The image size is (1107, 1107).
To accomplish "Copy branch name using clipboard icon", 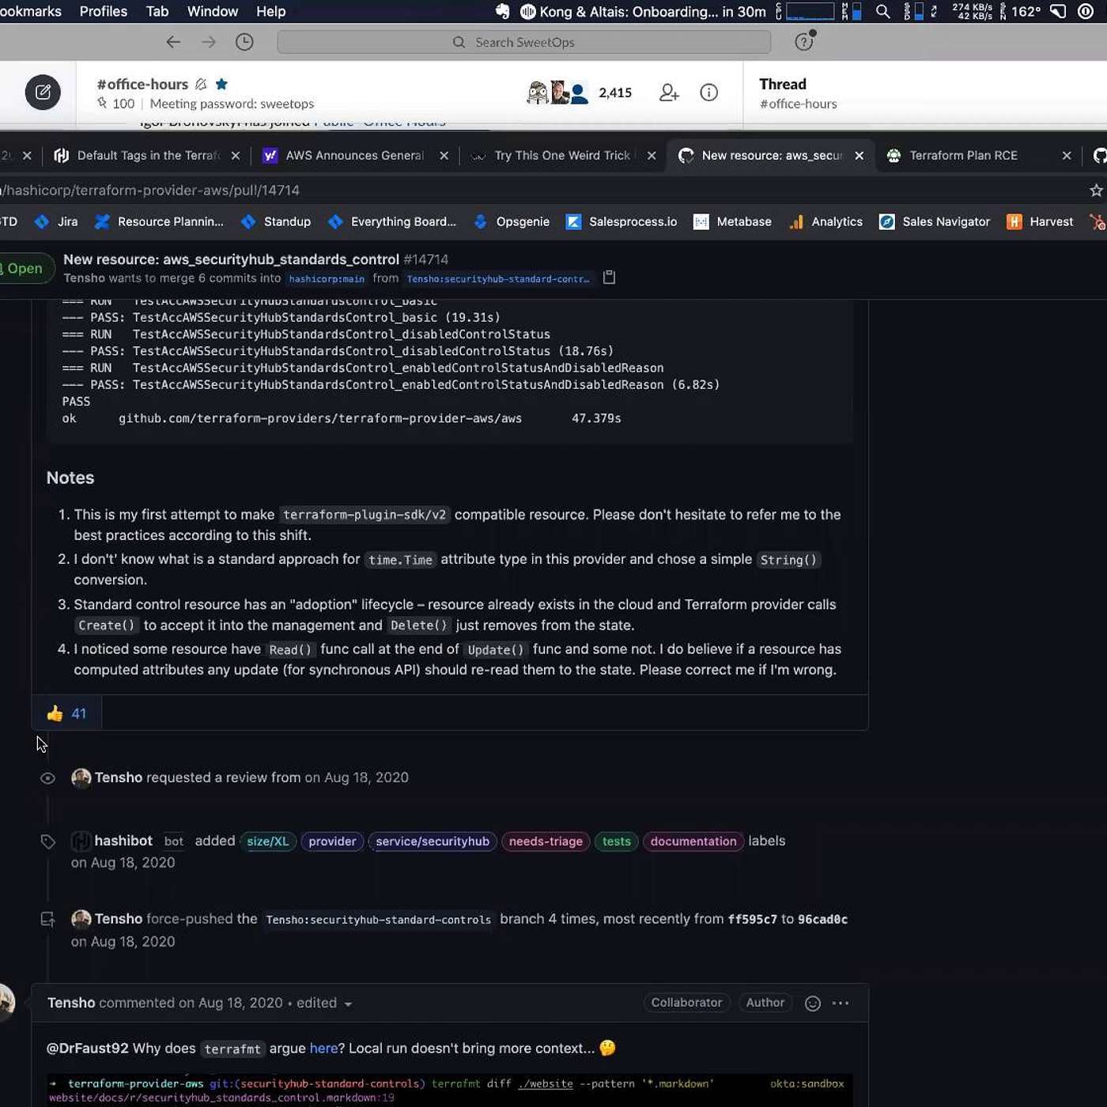I will point(609,278).
